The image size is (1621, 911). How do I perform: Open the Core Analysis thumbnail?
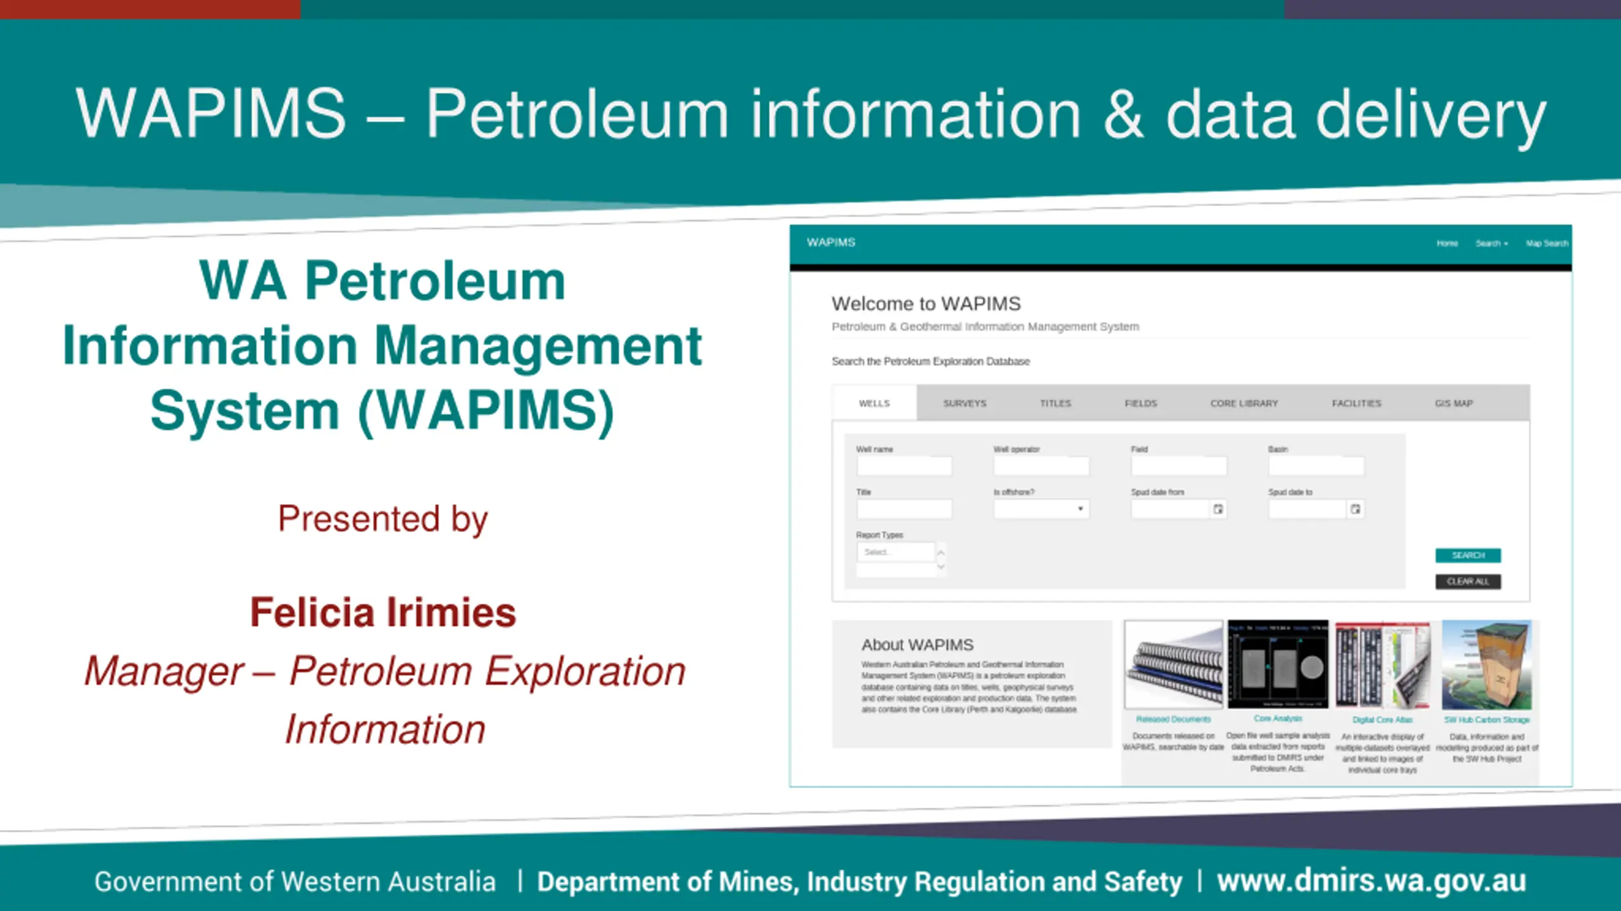click(x=1278, y=664)
